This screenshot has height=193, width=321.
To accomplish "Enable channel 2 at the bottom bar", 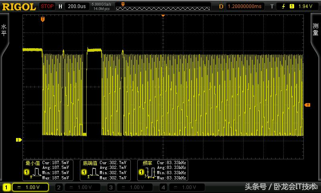I will pos(58,187).
